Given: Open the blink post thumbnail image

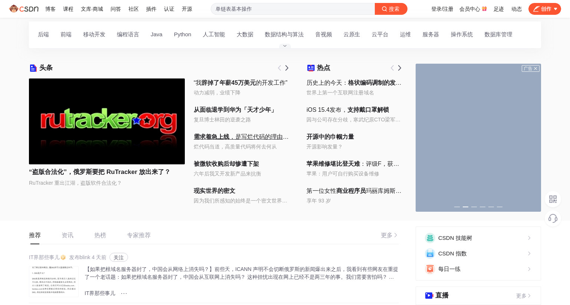Looking at the screenshot, I should click(54, 281).
